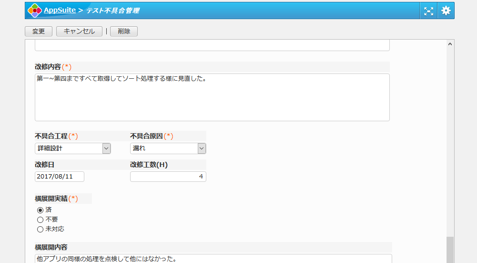Image resolution: width=477 pixels, height=263 pixels.
Task: Click the 改修日 date field
Action: 60,177
